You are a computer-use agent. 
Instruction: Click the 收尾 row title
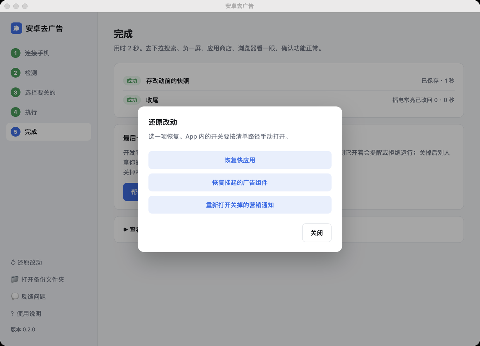click(152, 100)
